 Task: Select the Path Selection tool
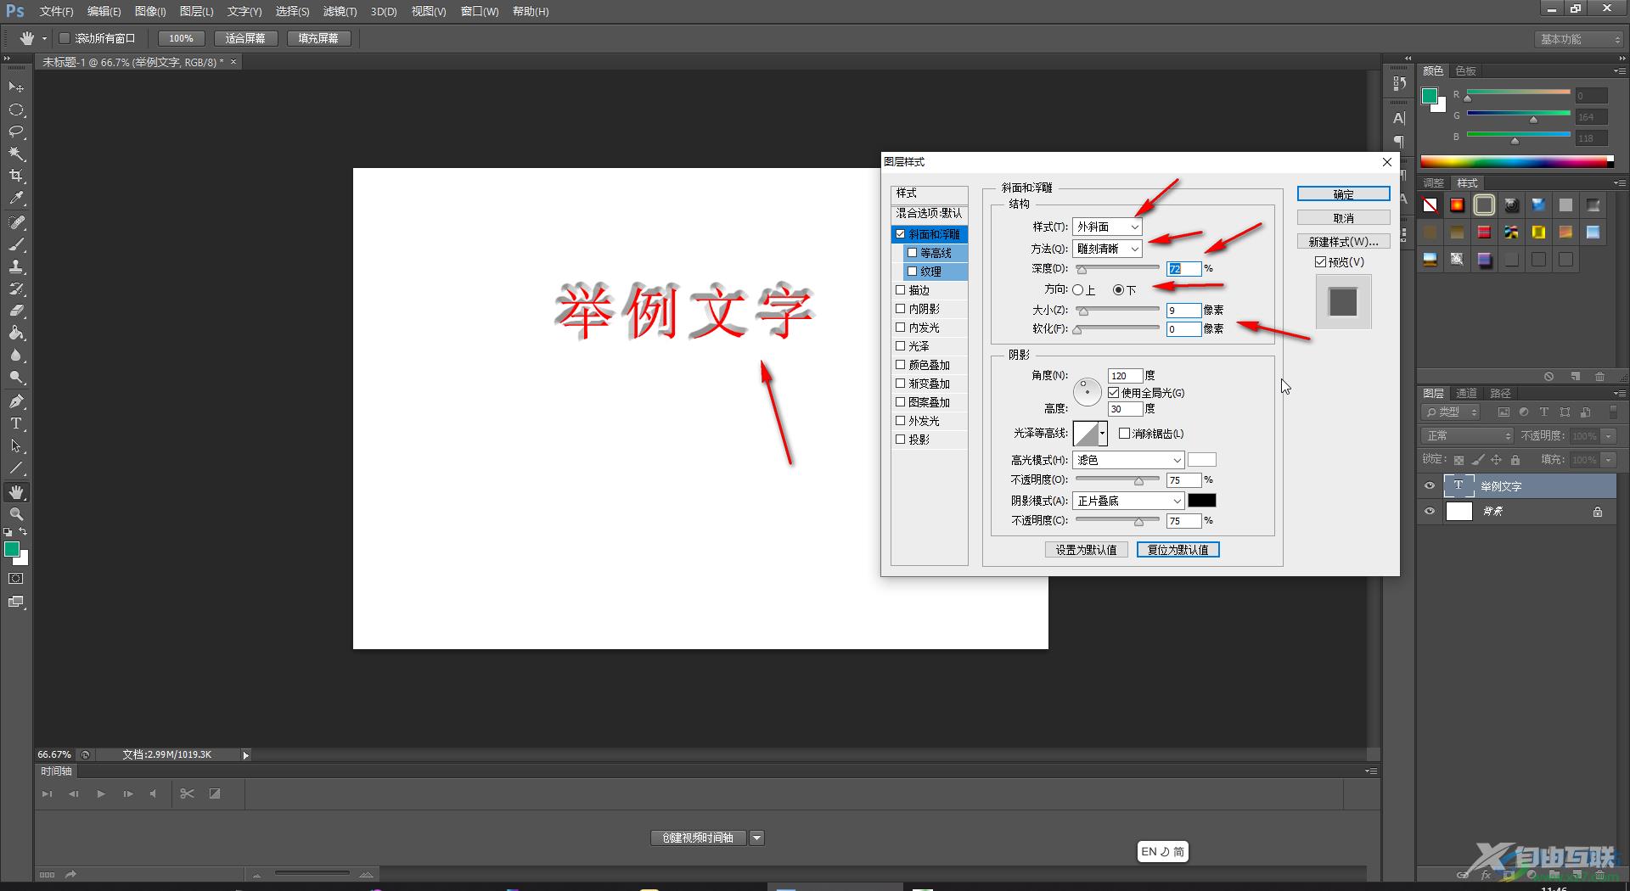pyautogui.click(x=16, y=445)
